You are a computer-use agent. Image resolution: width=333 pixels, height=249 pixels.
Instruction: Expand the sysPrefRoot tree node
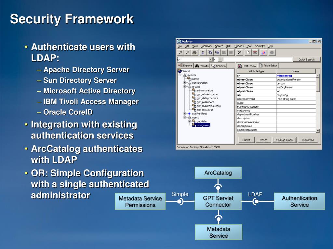coord(185,114)
